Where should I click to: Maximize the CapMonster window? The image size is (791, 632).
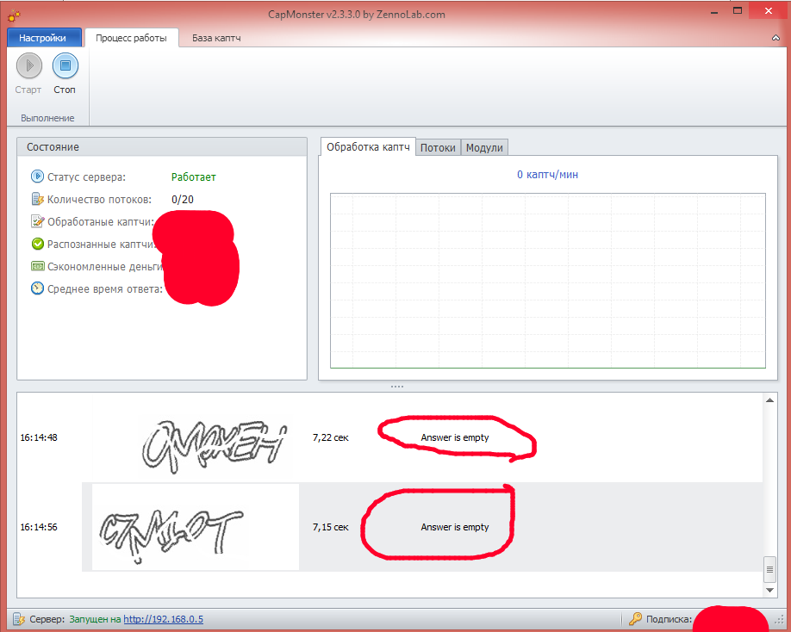(x=738, y=10)
